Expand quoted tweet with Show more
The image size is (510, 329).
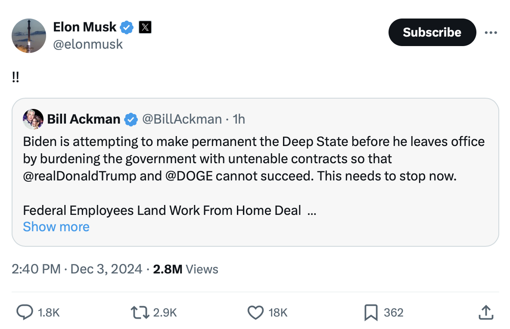56,227
